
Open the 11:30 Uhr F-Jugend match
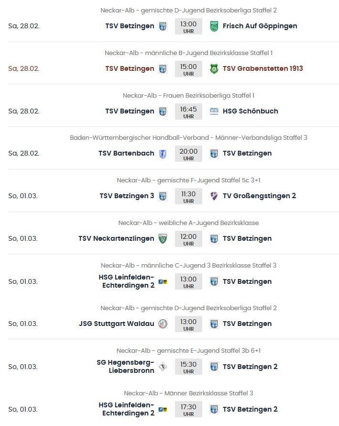(x=188, y=196)
